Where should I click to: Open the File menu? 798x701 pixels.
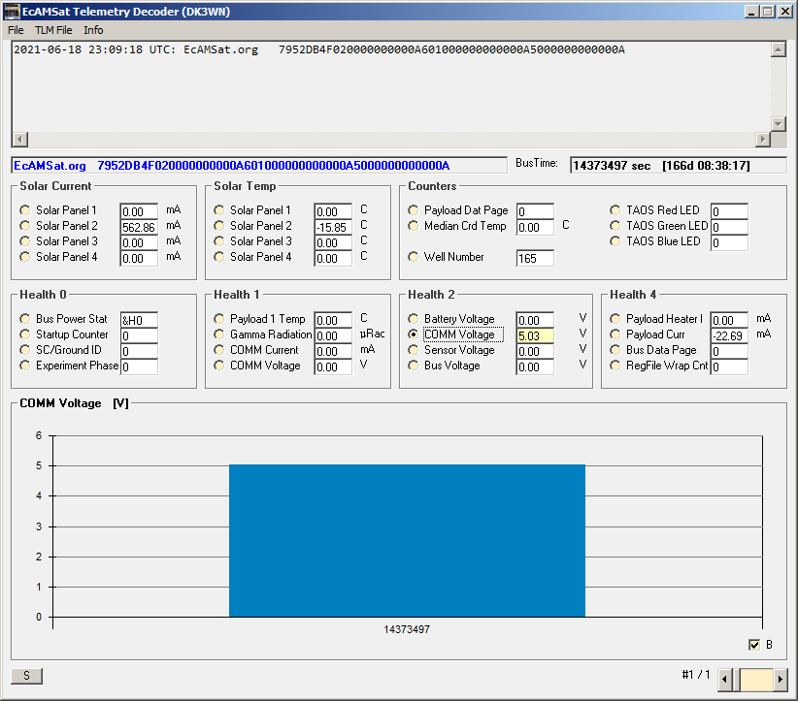pos(16,30)
